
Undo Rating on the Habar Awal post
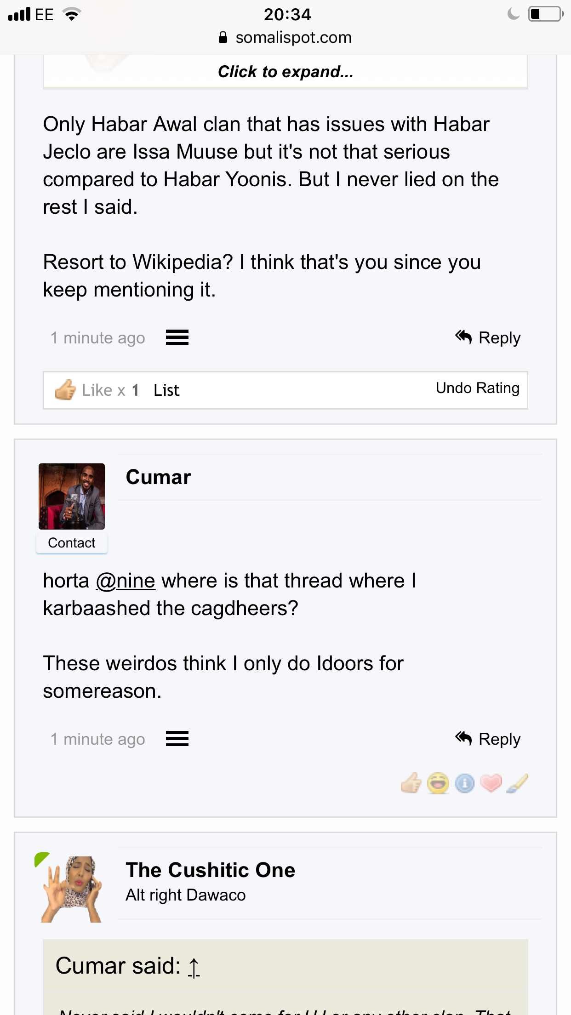478,388
